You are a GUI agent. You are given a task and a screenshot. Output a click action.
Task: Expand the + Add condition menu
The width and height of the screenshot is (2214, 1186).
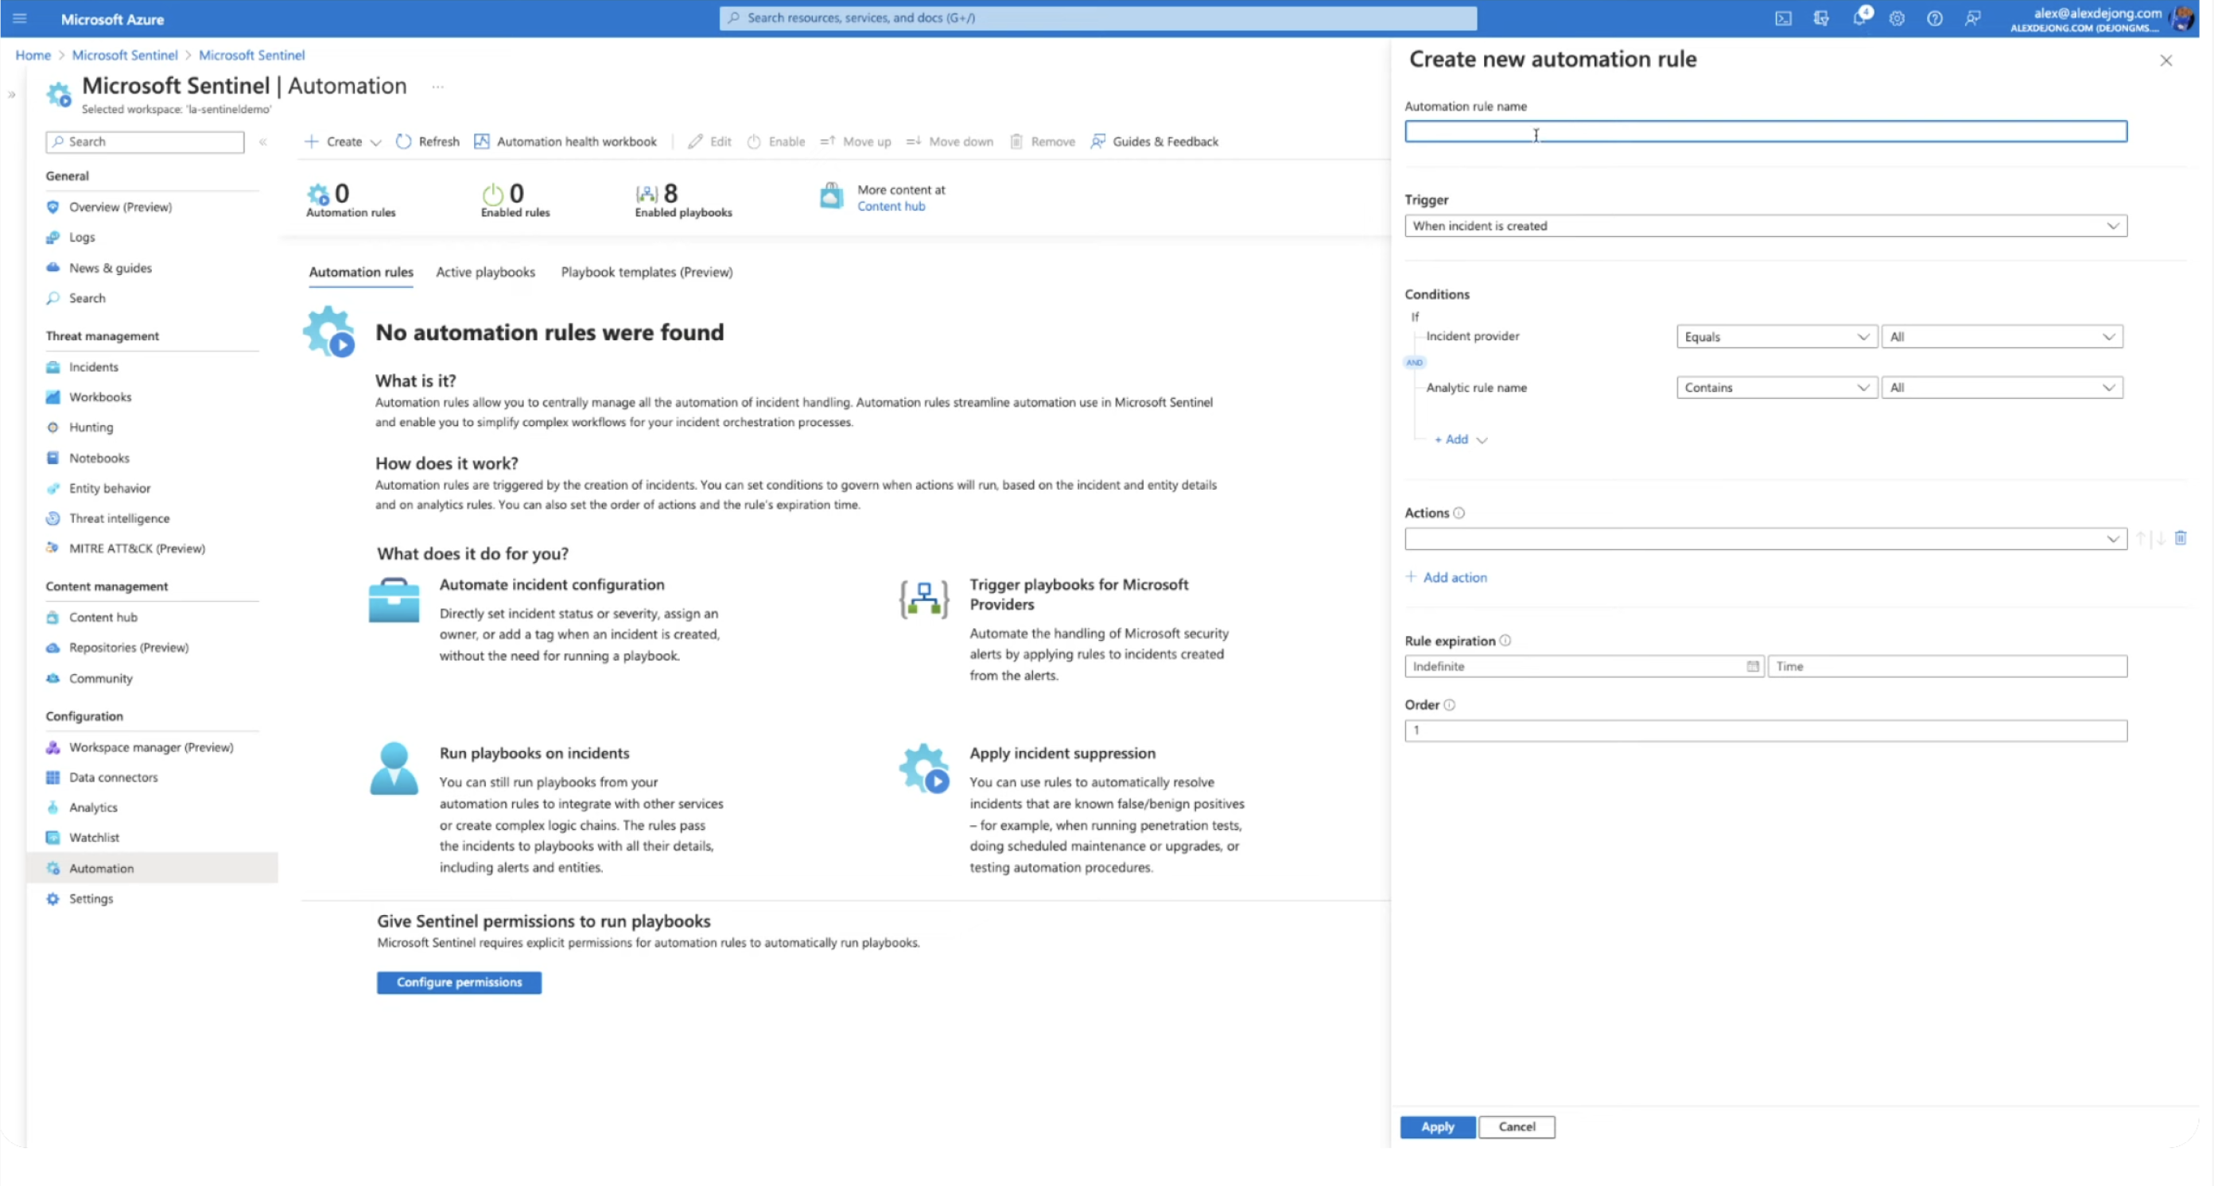pyautogui.click(x=1460, y=440)
